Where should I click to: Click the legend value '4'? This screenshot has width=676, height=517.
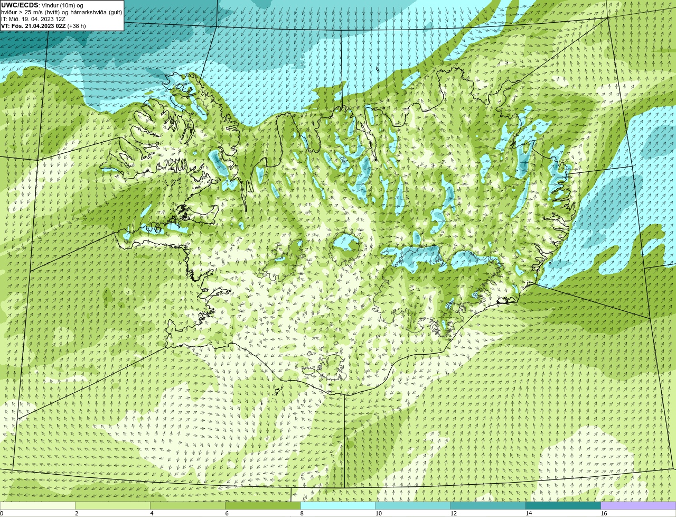[x=152, y=513]
